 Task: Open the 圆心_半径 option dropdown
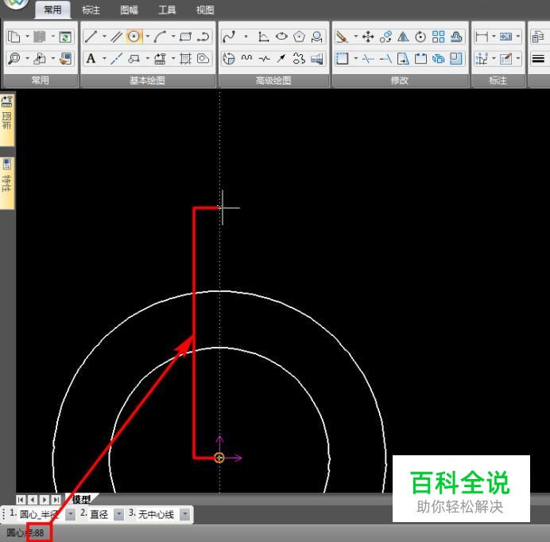click(71, 515)
